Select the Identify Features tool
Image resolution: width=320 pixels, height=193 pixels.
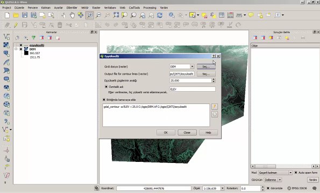[172, 15]
